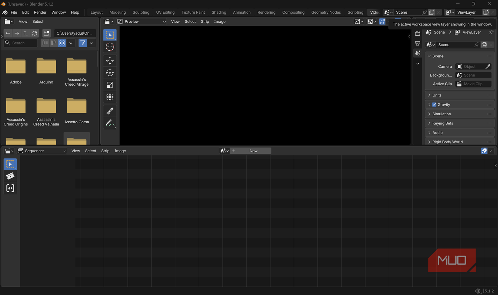Switch to the Compositing workspace tab
The height and width of the screenshot is (295, 498).
pyautogui.click(x=293, y=12)
